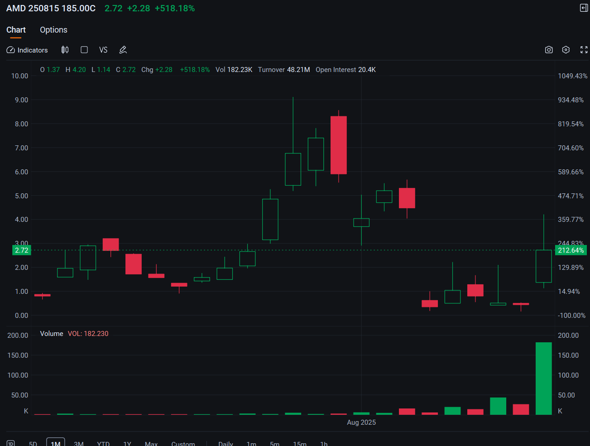Click the C 2.72 close value
The width and height of the screenshot is (590, 446).
126,70
